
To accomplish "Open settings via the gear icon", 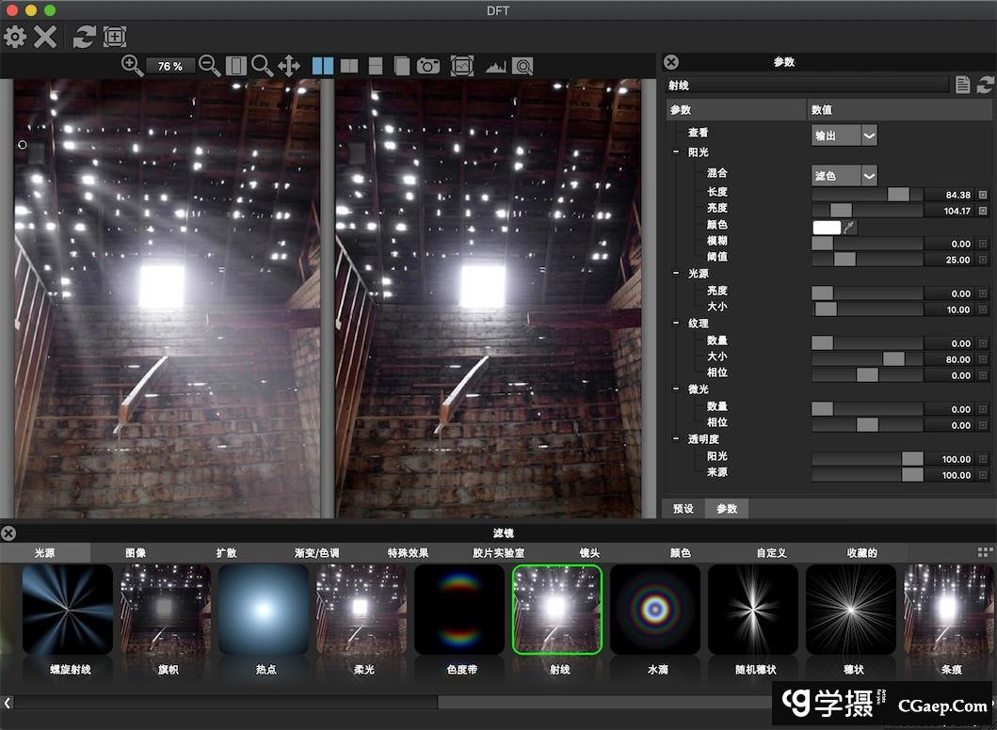I will click(15, 38).
